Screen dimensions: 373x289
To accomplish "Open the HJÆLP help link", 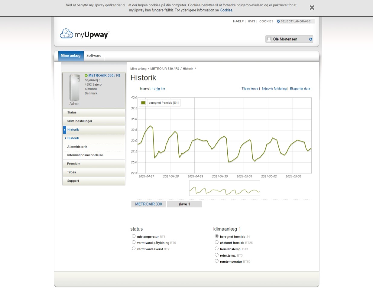I will [238, 21].
